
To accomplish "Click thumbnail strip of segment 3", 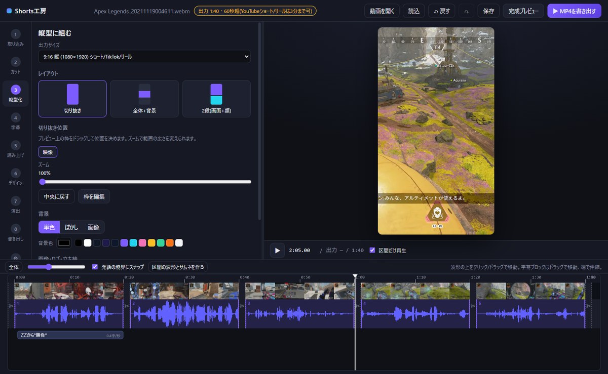I will 300,291.
